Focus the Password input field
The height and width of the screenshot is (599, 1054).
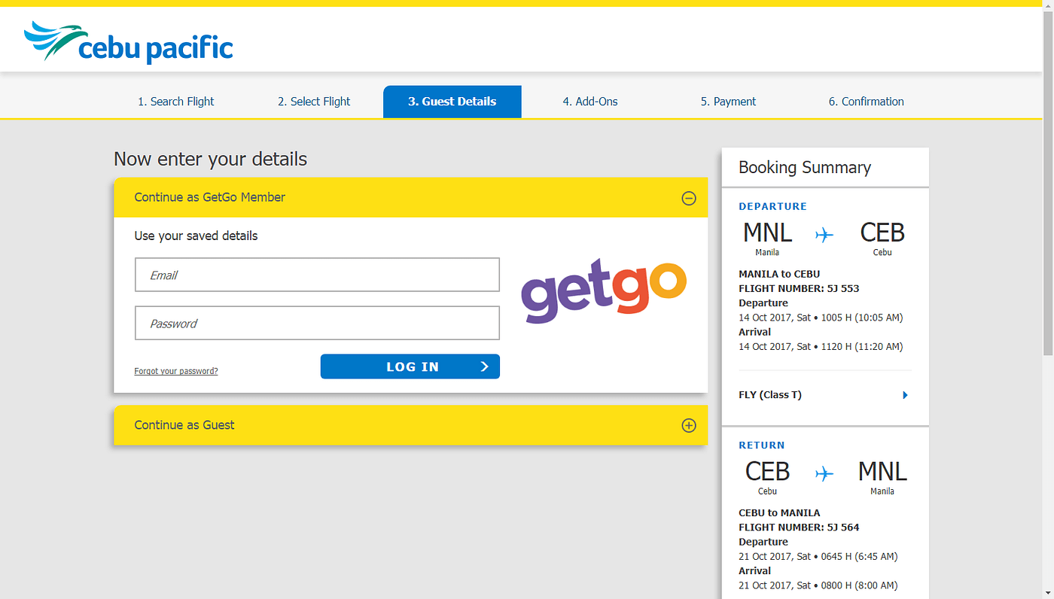(317, 323)
